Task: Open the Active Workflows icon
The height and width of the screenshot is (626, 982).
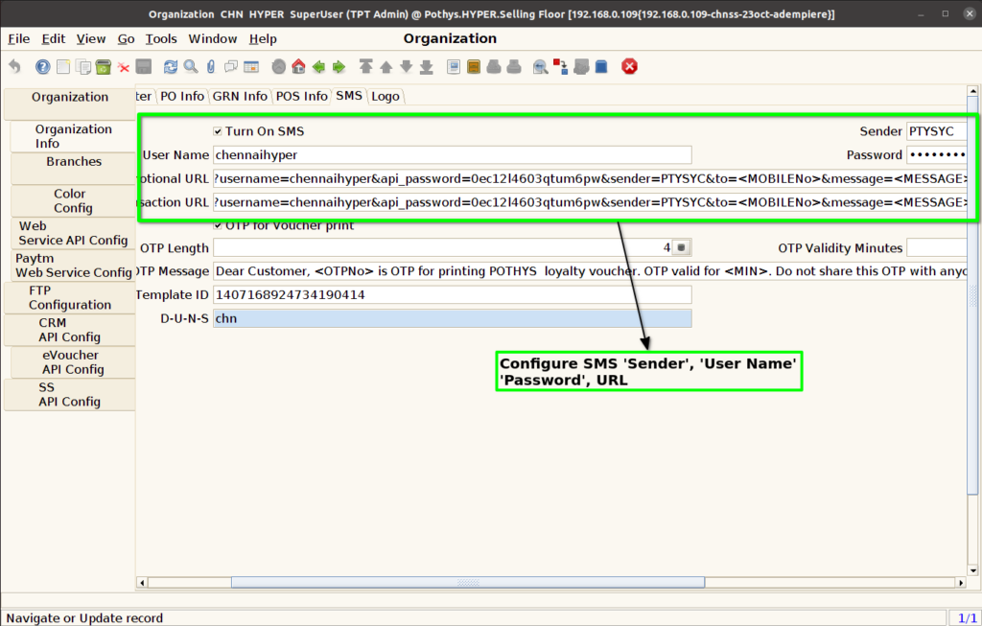Action: [560, 66]
